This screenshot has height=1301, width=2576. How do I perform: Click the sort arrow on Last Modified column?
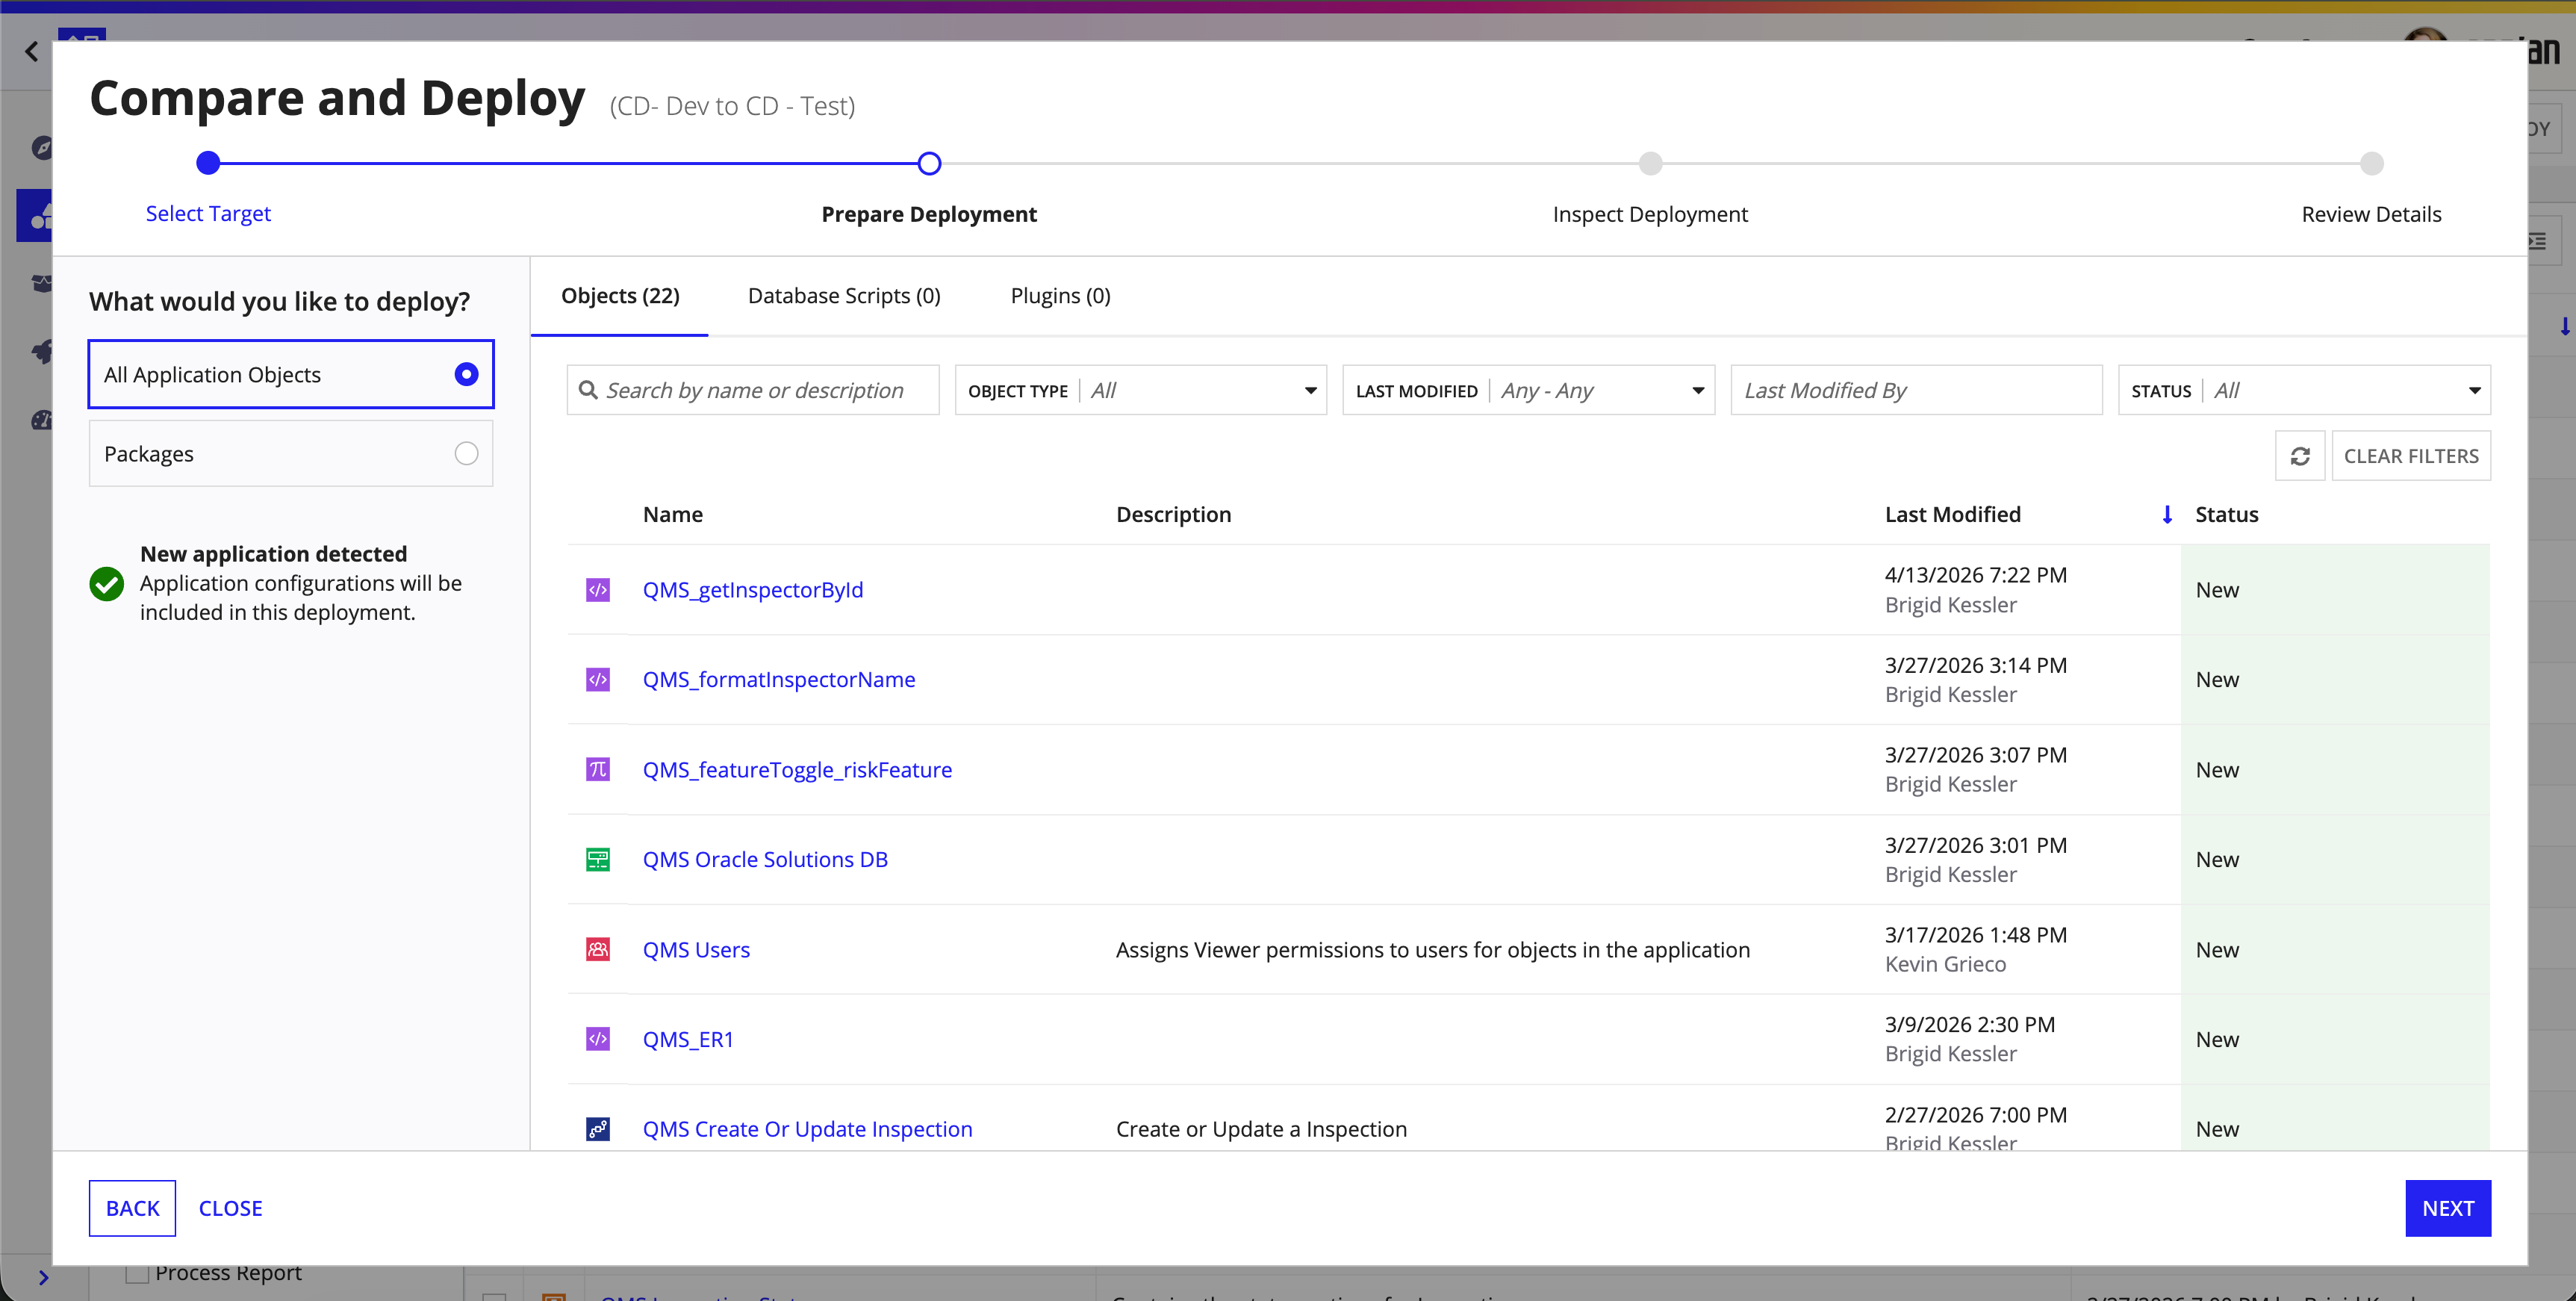pos(2166,515)
